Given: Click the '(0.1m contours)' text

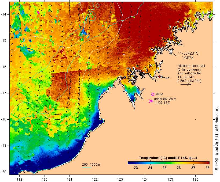Looking at the screenshot, I should (x=189, y=70).
